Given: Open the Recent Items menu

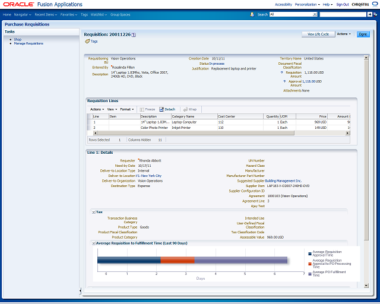Looking at the screenshot, I should [x=46, y=15].
